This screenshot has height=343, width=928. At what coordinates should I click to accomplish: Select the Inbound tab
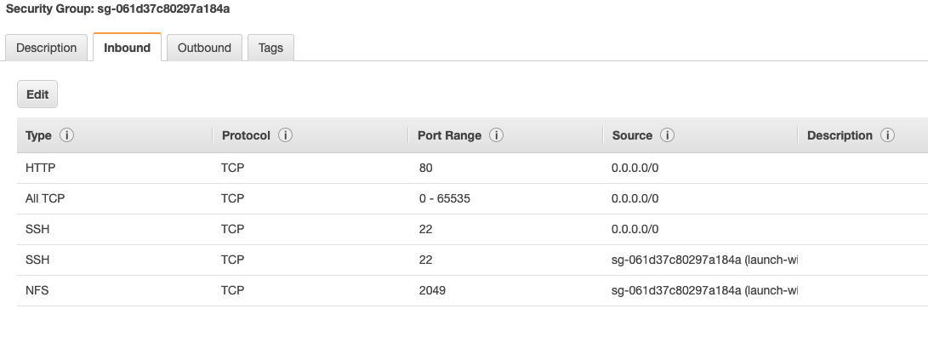tap(127, 49)
